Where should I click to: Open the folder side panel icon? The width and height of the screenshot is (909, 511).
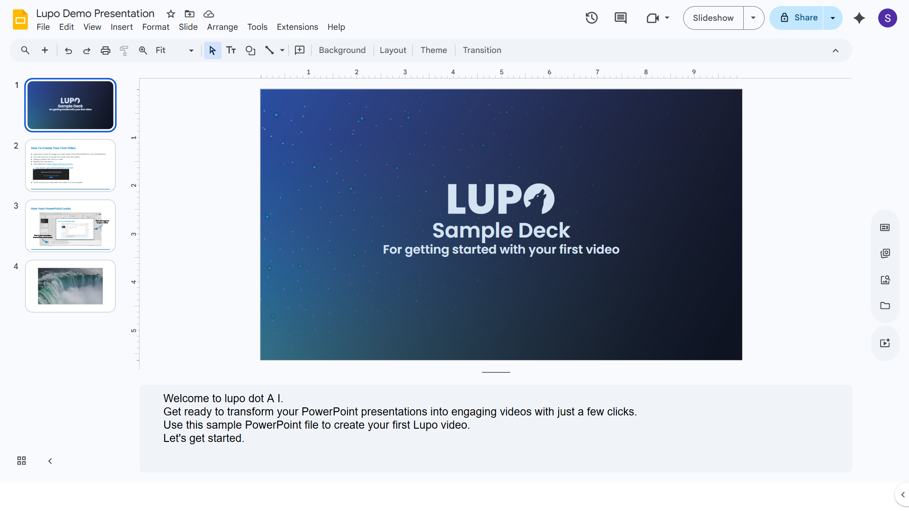[x=885, y=306]
